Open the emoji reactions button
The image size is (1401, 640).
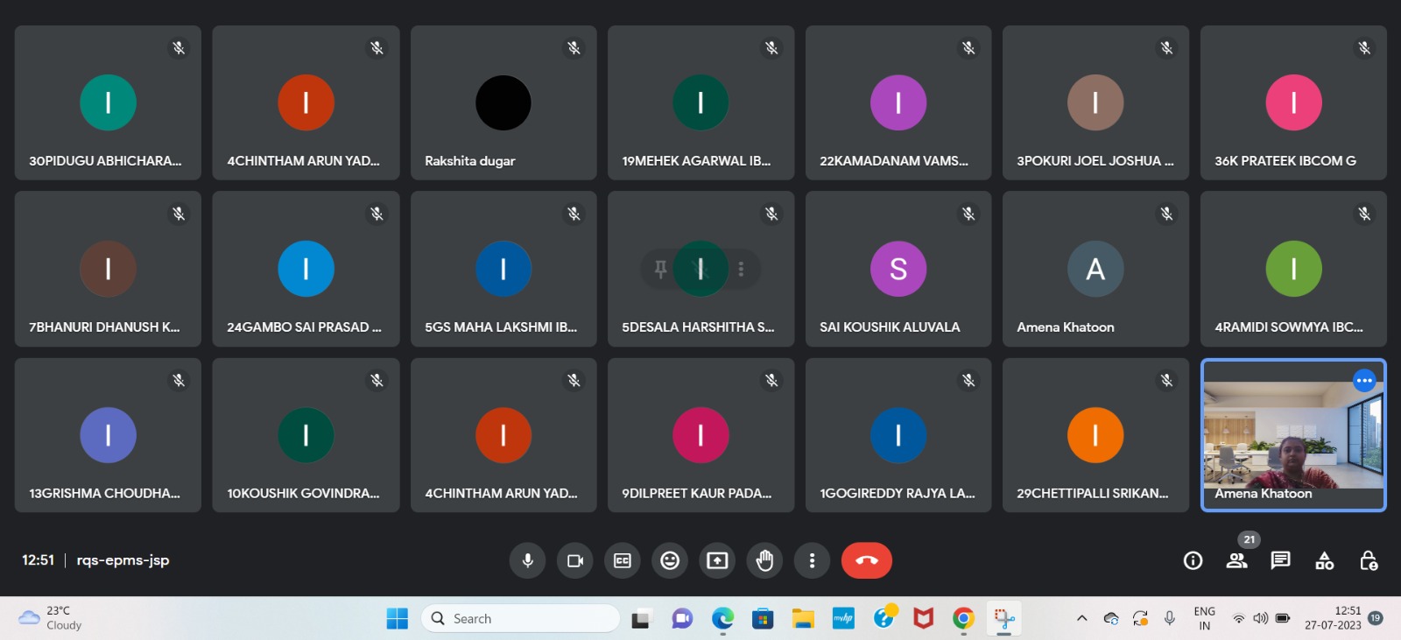click(670, 560)
